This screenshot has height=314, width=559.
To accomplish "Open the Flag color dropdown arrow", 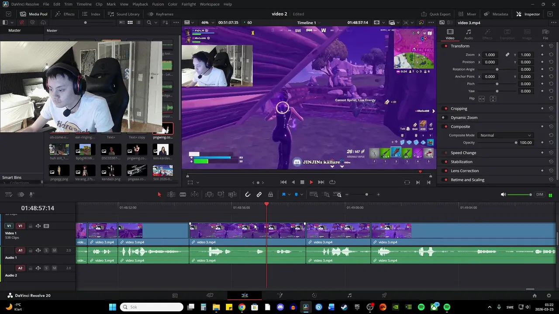I will 289,195.
